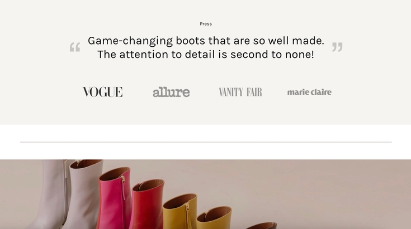Click the Press section heading
Screen dimensions: 411x229
(x=206, y=24)
